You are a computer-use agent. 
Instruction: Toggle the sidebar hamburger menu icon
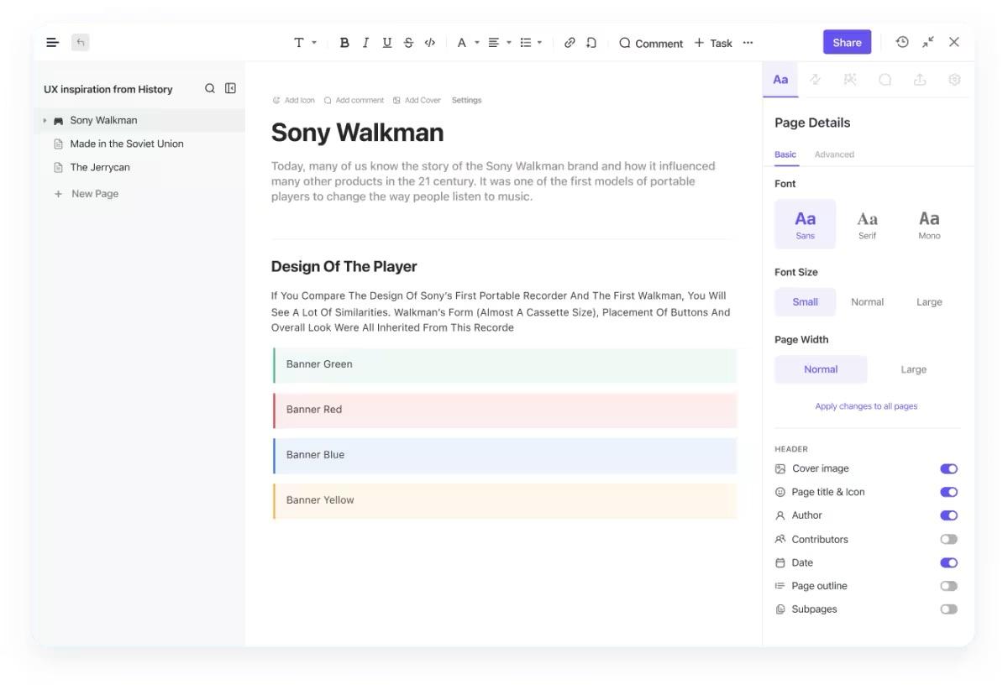[x=53, y=42]
